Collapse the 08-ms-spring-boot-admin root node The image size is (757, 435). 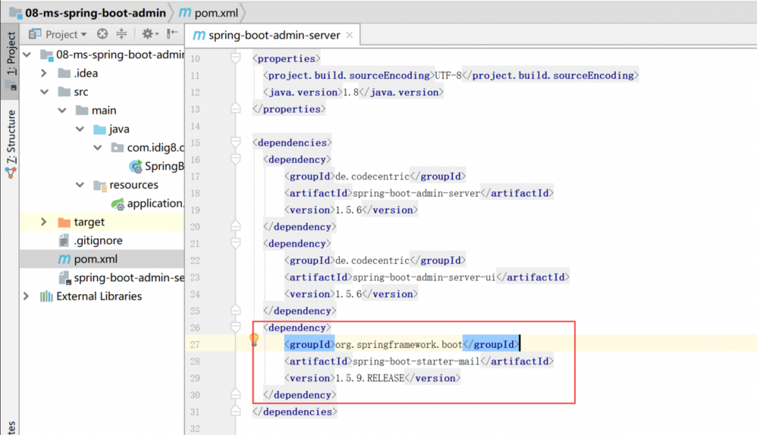click(x=27, y=54)
